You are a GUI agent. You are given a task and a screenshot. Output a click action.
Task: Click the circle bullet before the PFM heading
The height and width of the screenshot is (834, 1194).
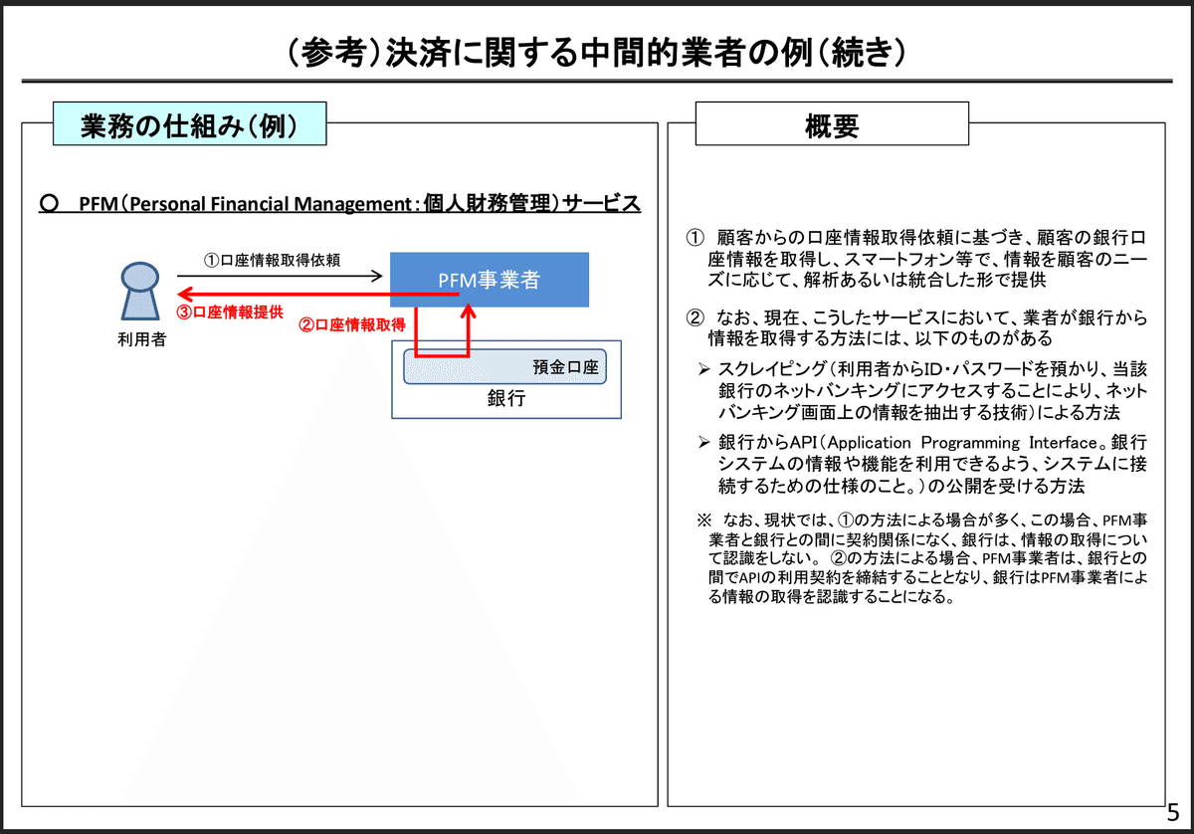[x=47, y=204]
